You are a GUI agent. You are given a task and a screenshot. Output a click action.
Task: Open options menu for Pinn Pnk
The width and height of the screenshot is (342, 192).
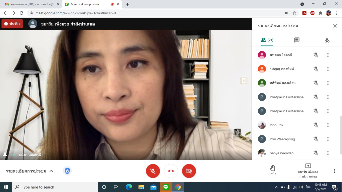click(328, 125)
